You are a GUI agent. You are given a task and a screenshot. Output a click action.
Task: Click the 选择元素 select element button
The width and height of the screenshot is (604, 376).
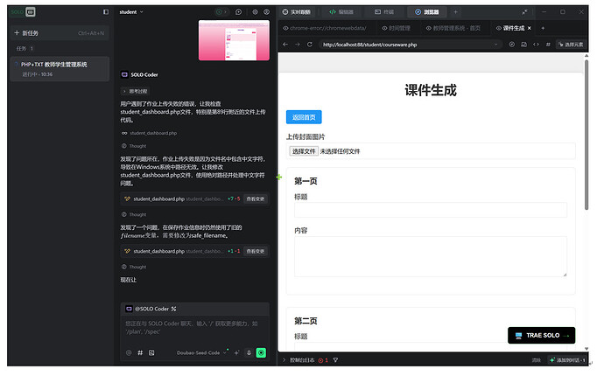point(569,44)
